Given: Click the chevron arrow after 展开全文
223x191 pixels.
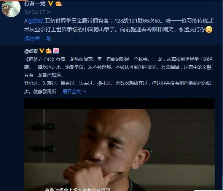Looking at the screenshot, I should [84, 92].
